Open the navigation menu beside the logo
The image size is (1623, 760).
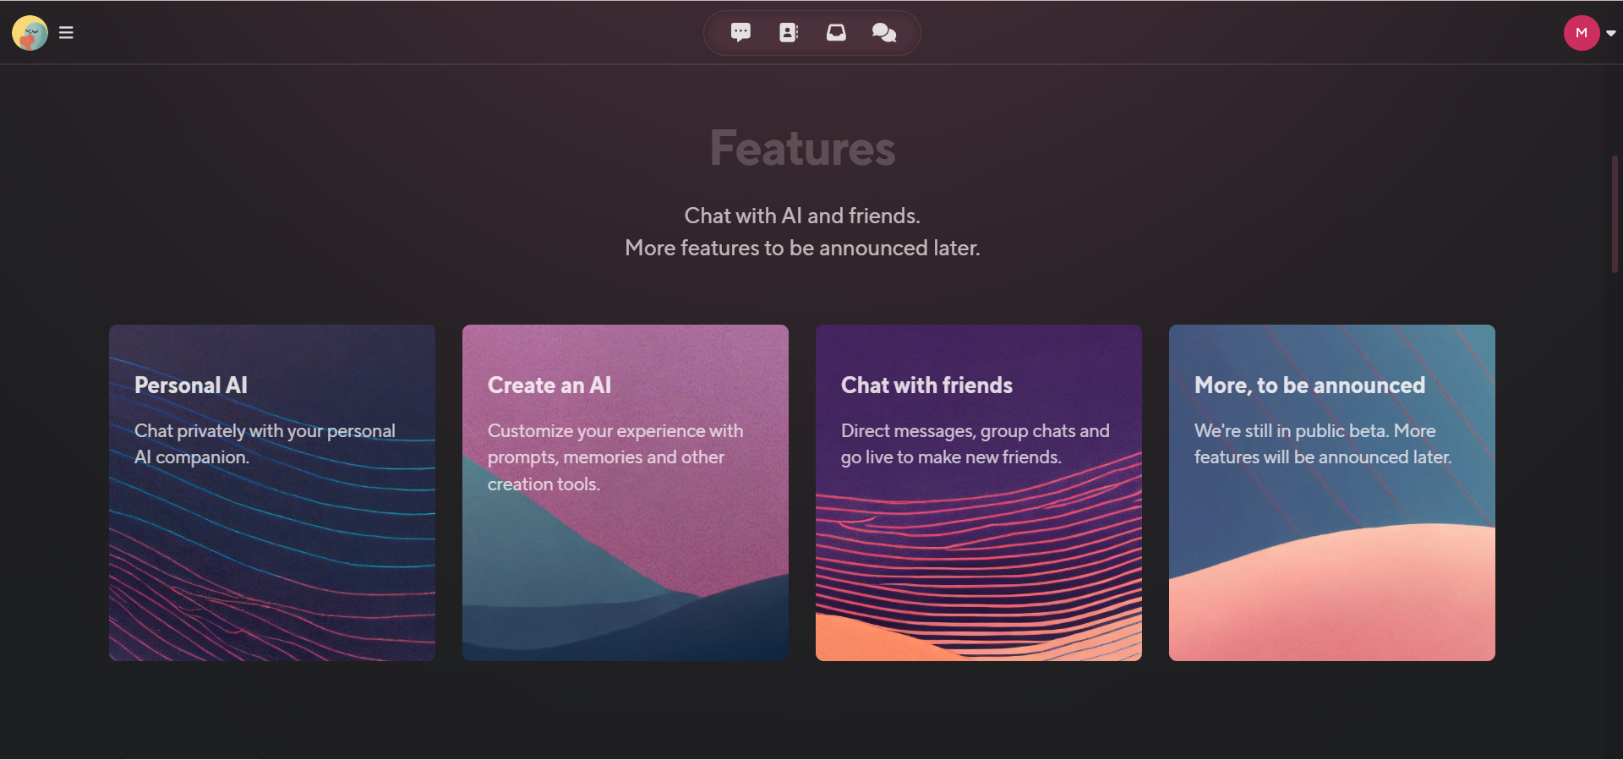tap(67, 32)
